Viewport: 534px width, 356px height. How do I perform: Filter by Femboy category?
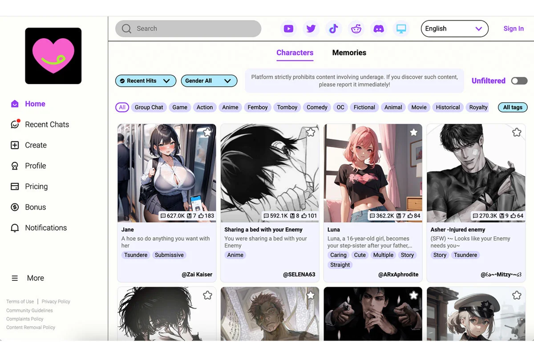click(258, 107)
